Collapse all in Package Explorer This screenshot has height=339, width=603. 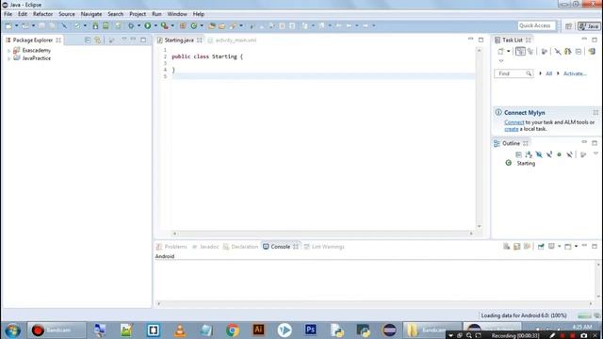click(88, 40)
